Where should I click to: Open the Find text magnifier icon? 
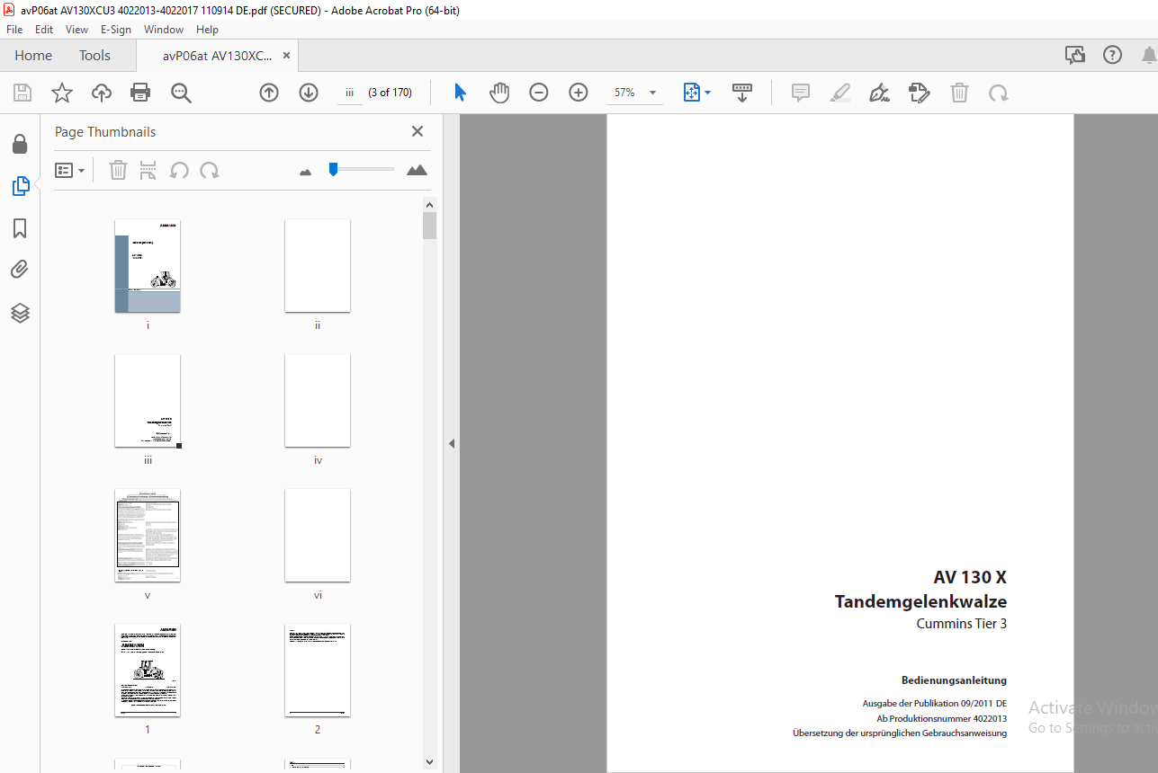tap(182, 93)
